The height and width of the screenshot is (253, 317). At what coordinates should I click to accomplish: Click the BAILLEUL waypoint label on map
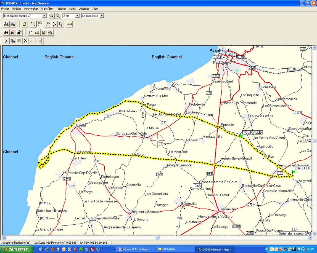click(303, 168)
